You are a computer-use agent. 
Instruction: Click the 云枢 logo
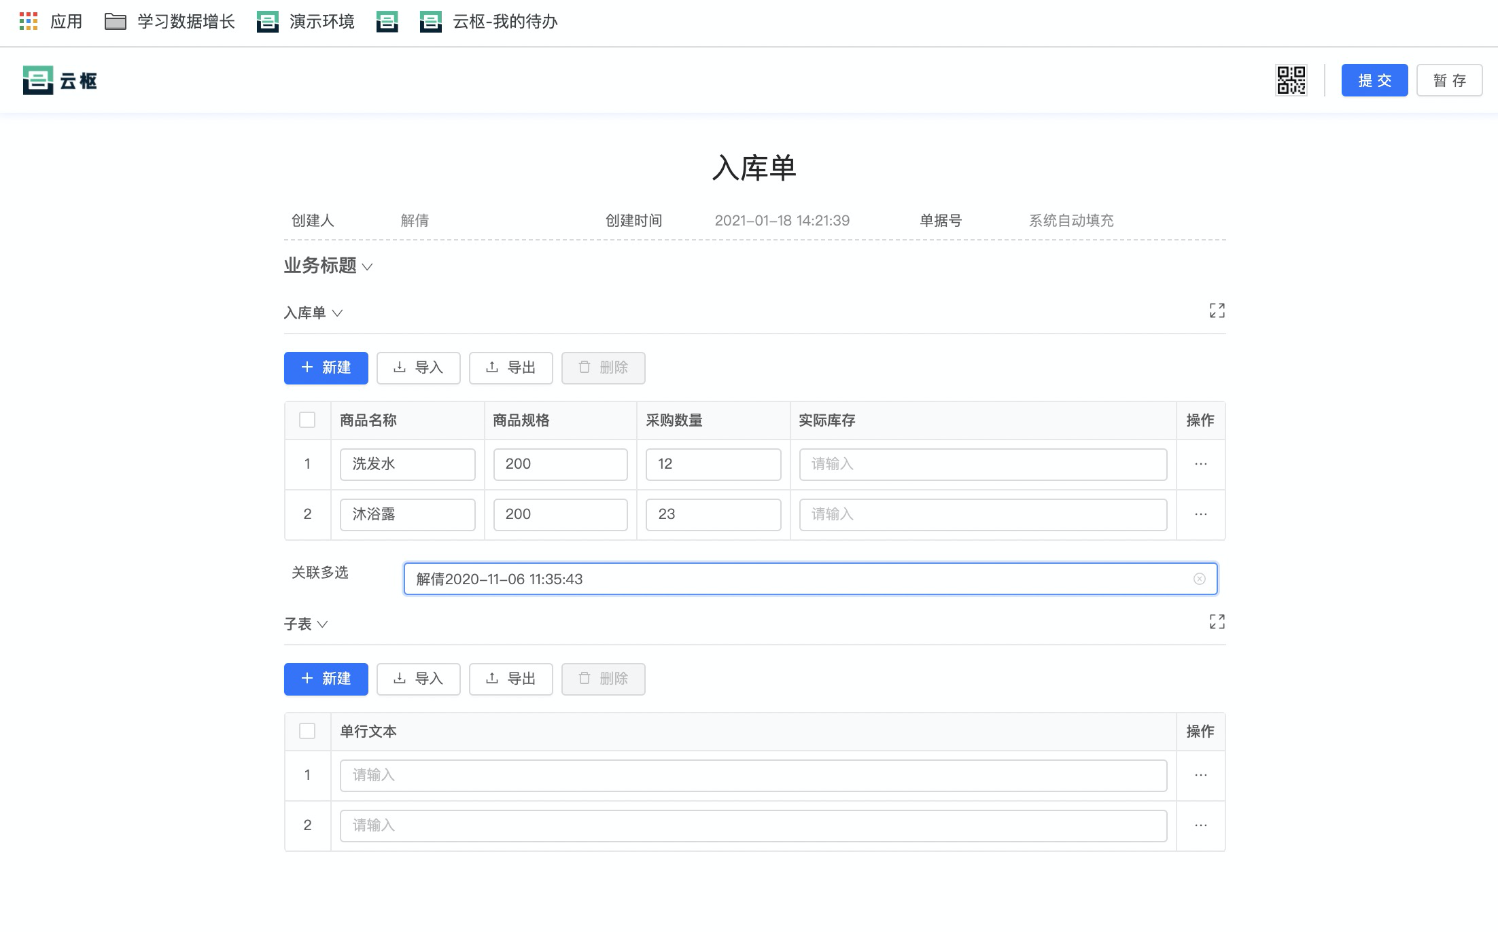pos(60,80)
